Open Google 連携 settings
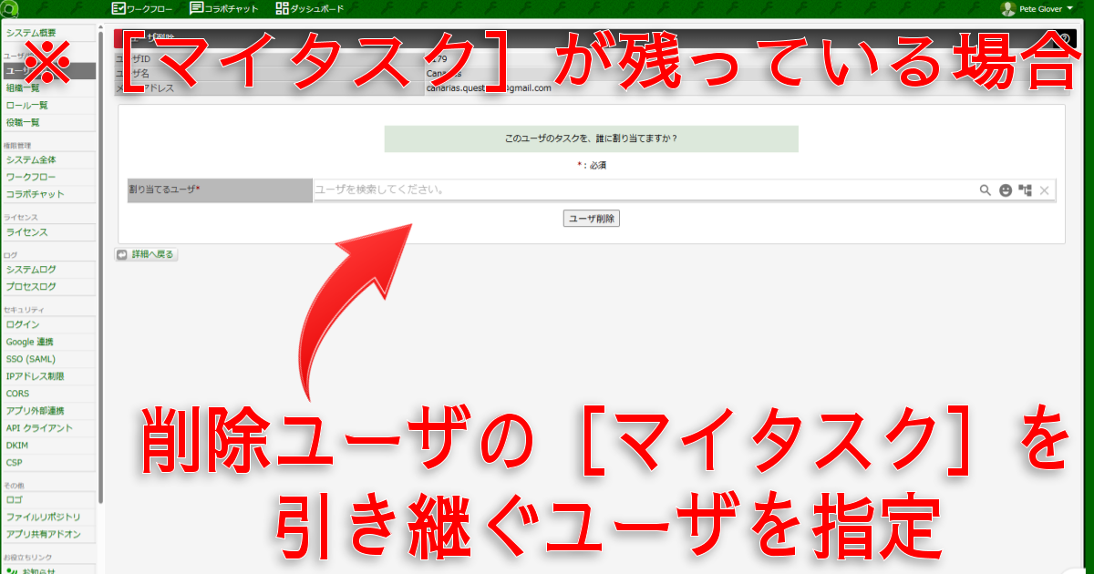This screenshot has width=1094, height=574. point(48,343)
